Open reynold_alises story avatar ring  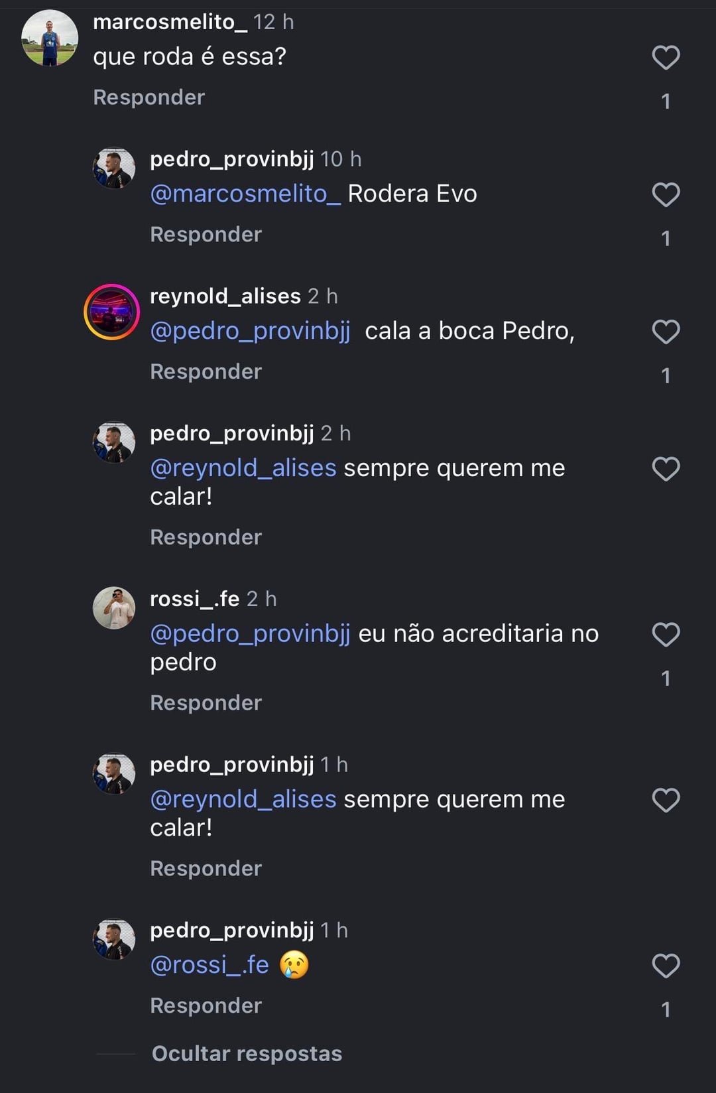tap(112, 312)
